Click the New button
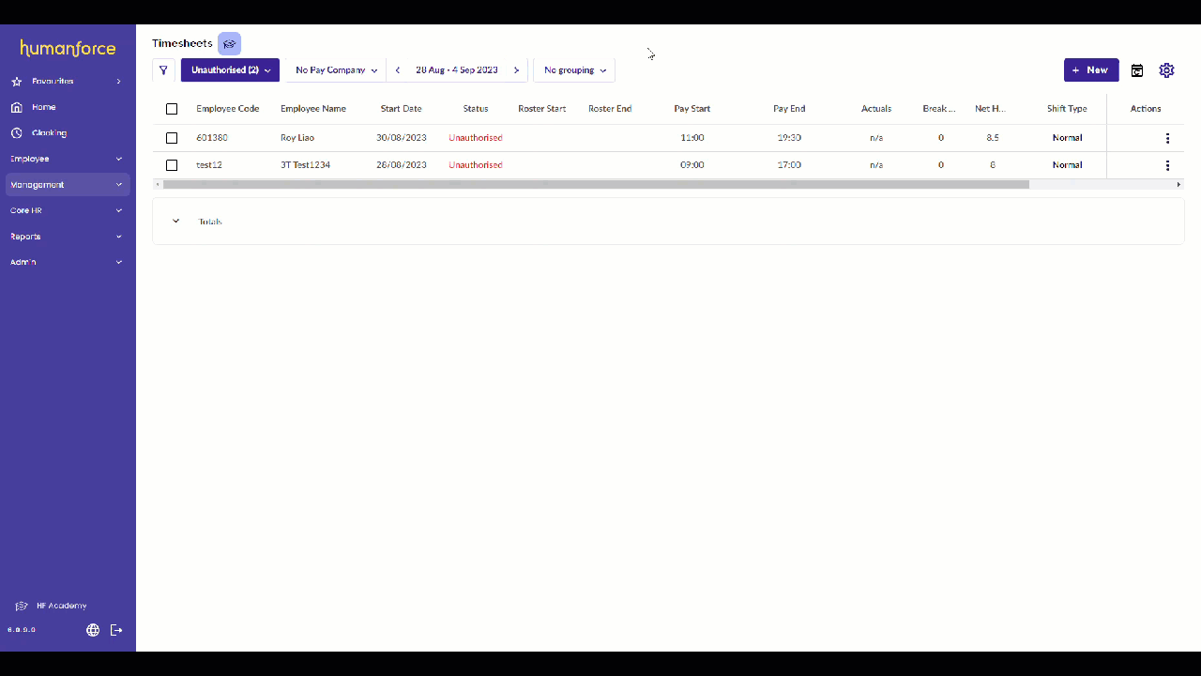The image size is (1201, 676). (x=1090, y=70)
